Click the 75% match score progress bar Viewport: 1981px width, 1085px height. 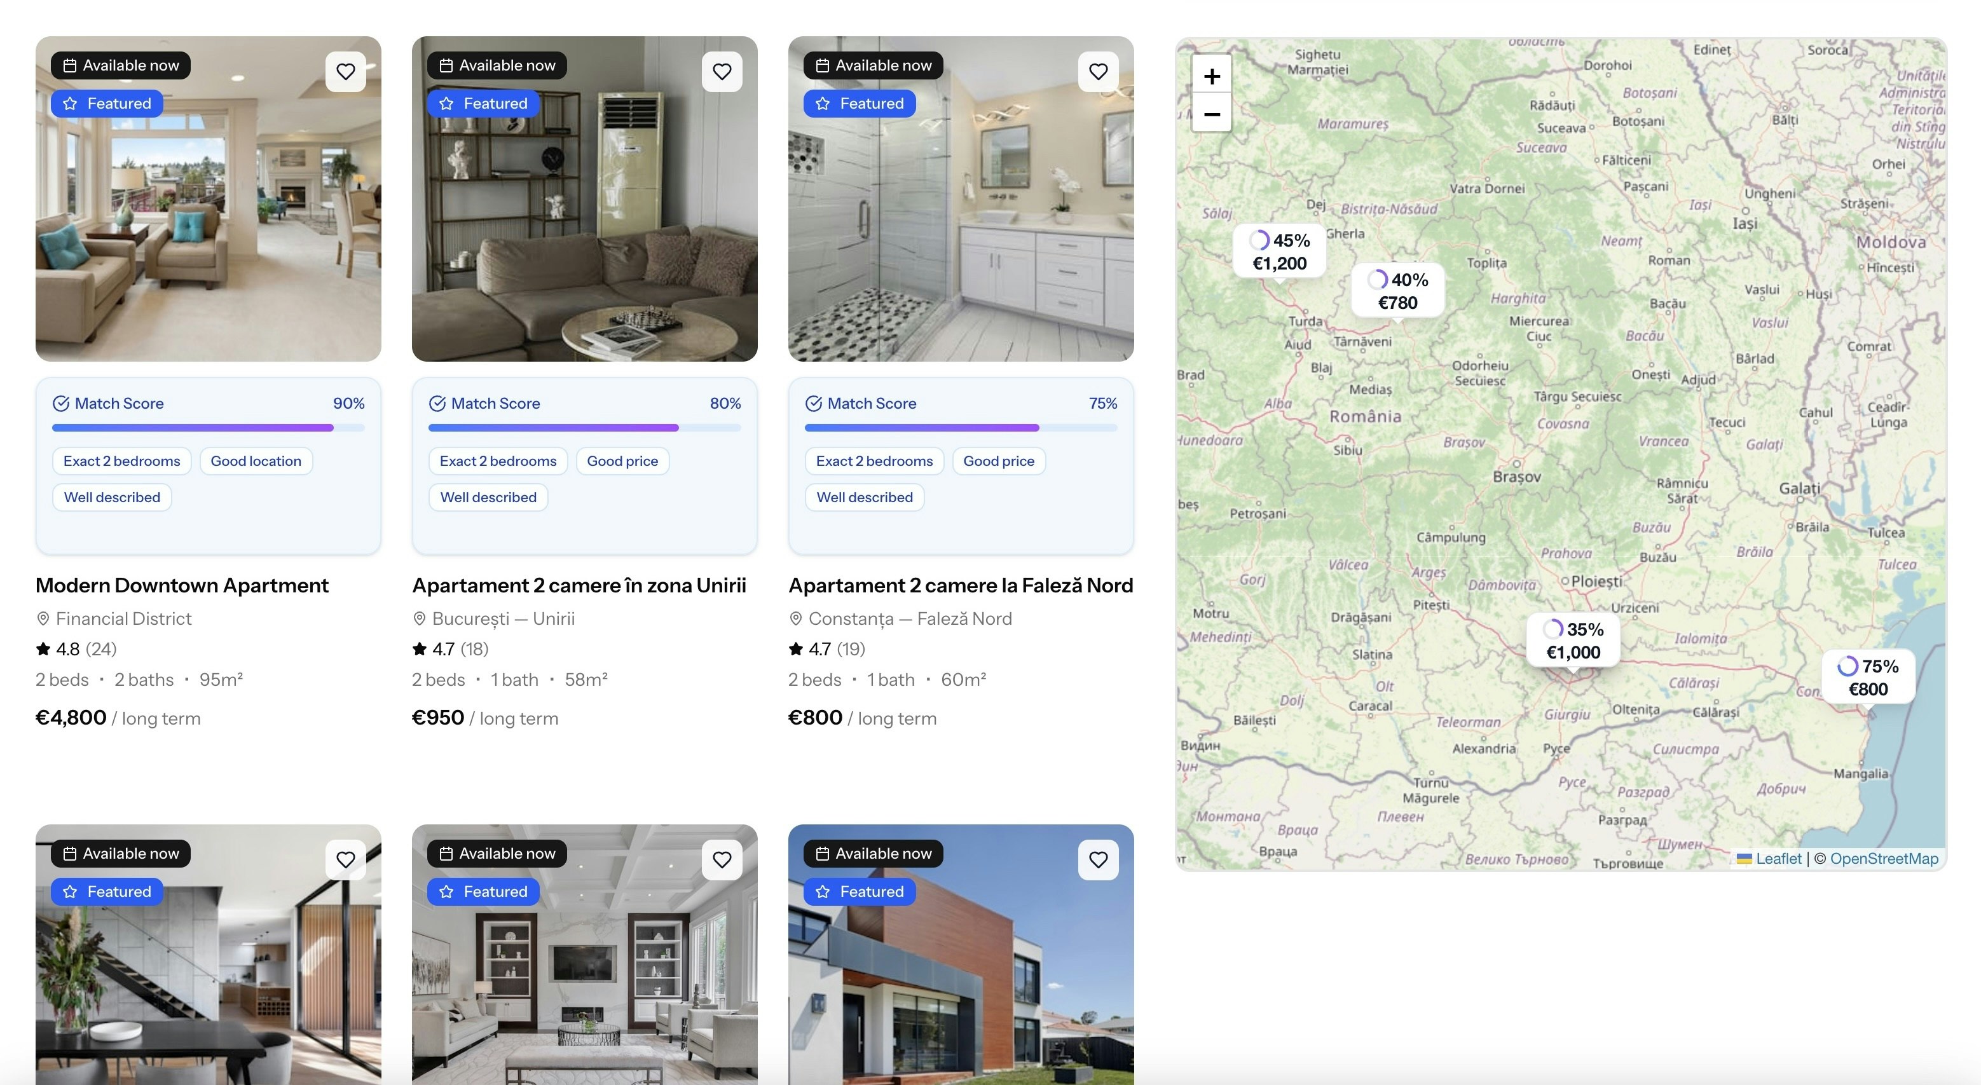click(961, 428)
